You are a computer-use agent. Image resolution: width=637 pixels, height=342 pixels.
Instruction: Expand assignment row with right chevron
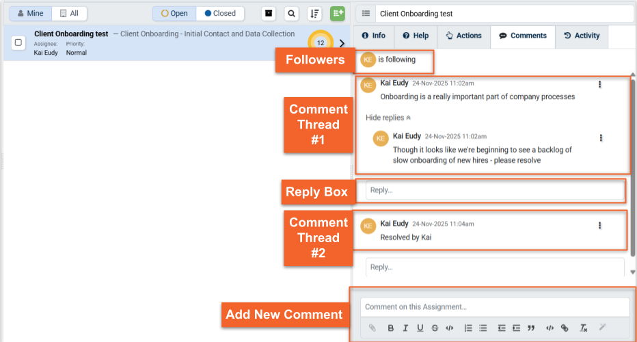(342, 43)
